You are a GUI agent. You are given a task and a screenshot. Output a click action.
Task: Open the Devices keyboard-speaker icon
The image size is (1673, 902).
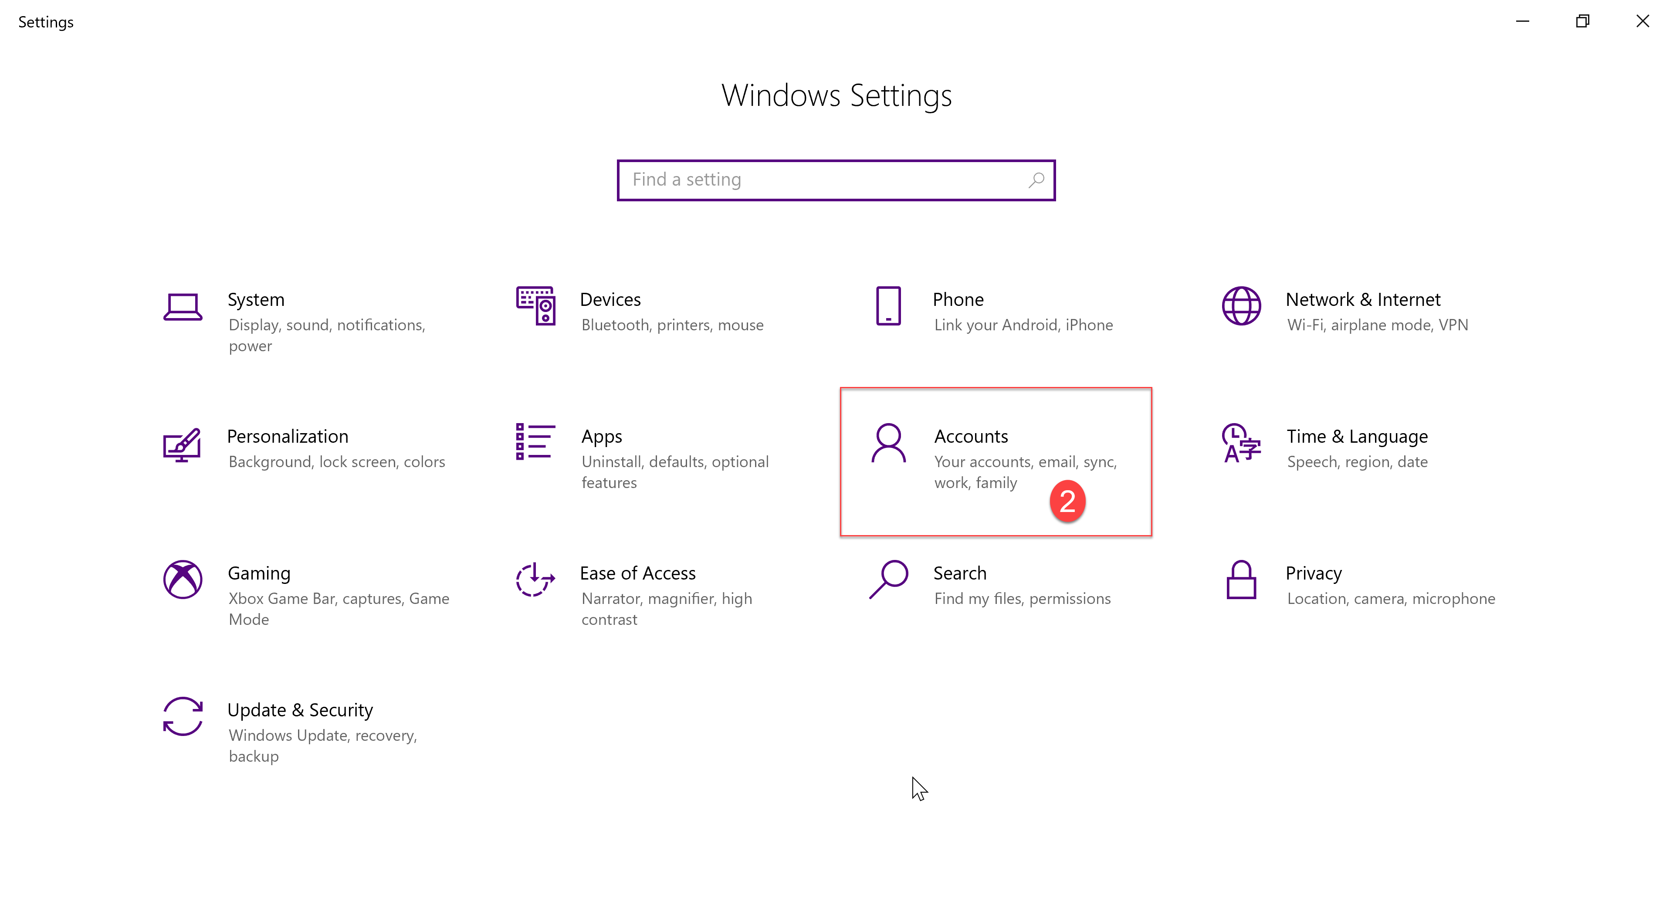(x=535, y=306)
